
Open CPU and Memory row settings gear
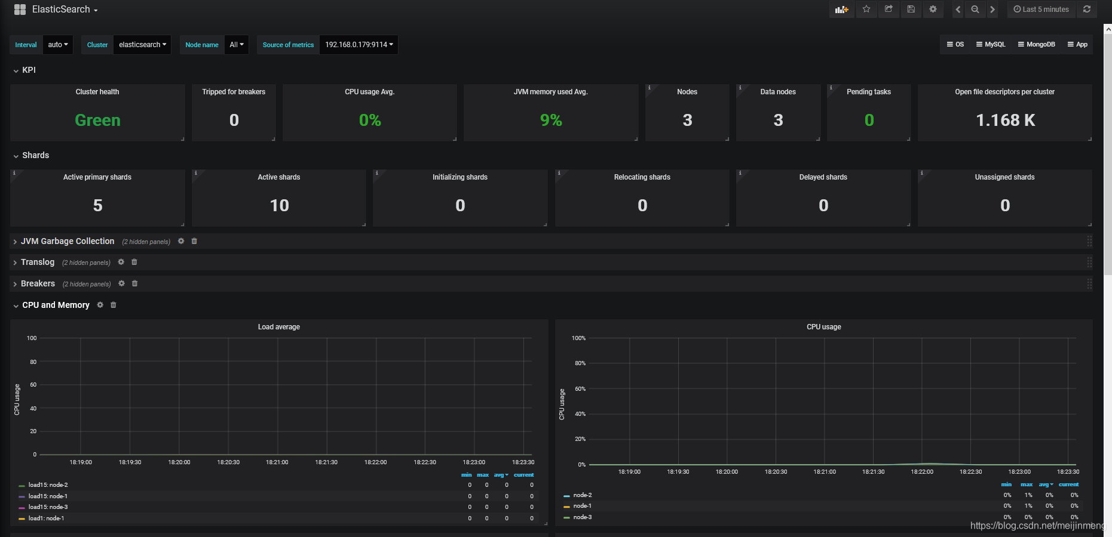pyautogui.click(x=100, y=305)
